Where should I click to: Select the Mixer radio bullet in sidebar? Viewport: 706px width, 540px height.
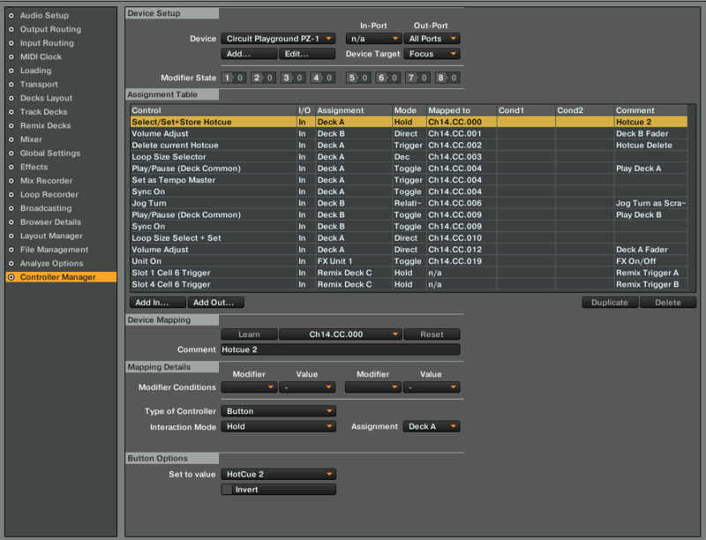tap(11, 139)
